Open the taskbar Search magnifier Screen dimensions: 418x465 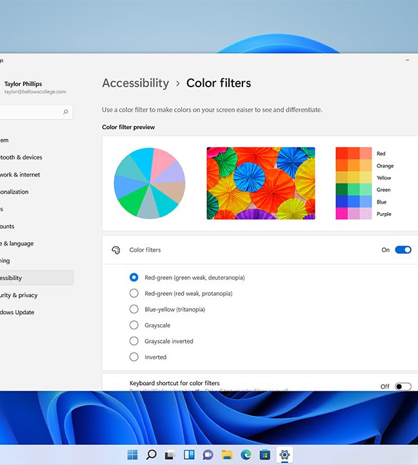152,454
